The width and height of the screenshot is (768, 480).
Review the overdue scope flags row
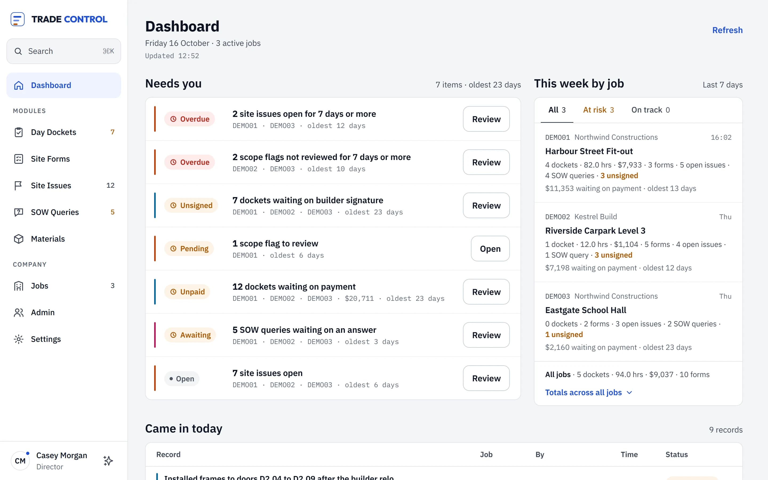tap(486, 162)
